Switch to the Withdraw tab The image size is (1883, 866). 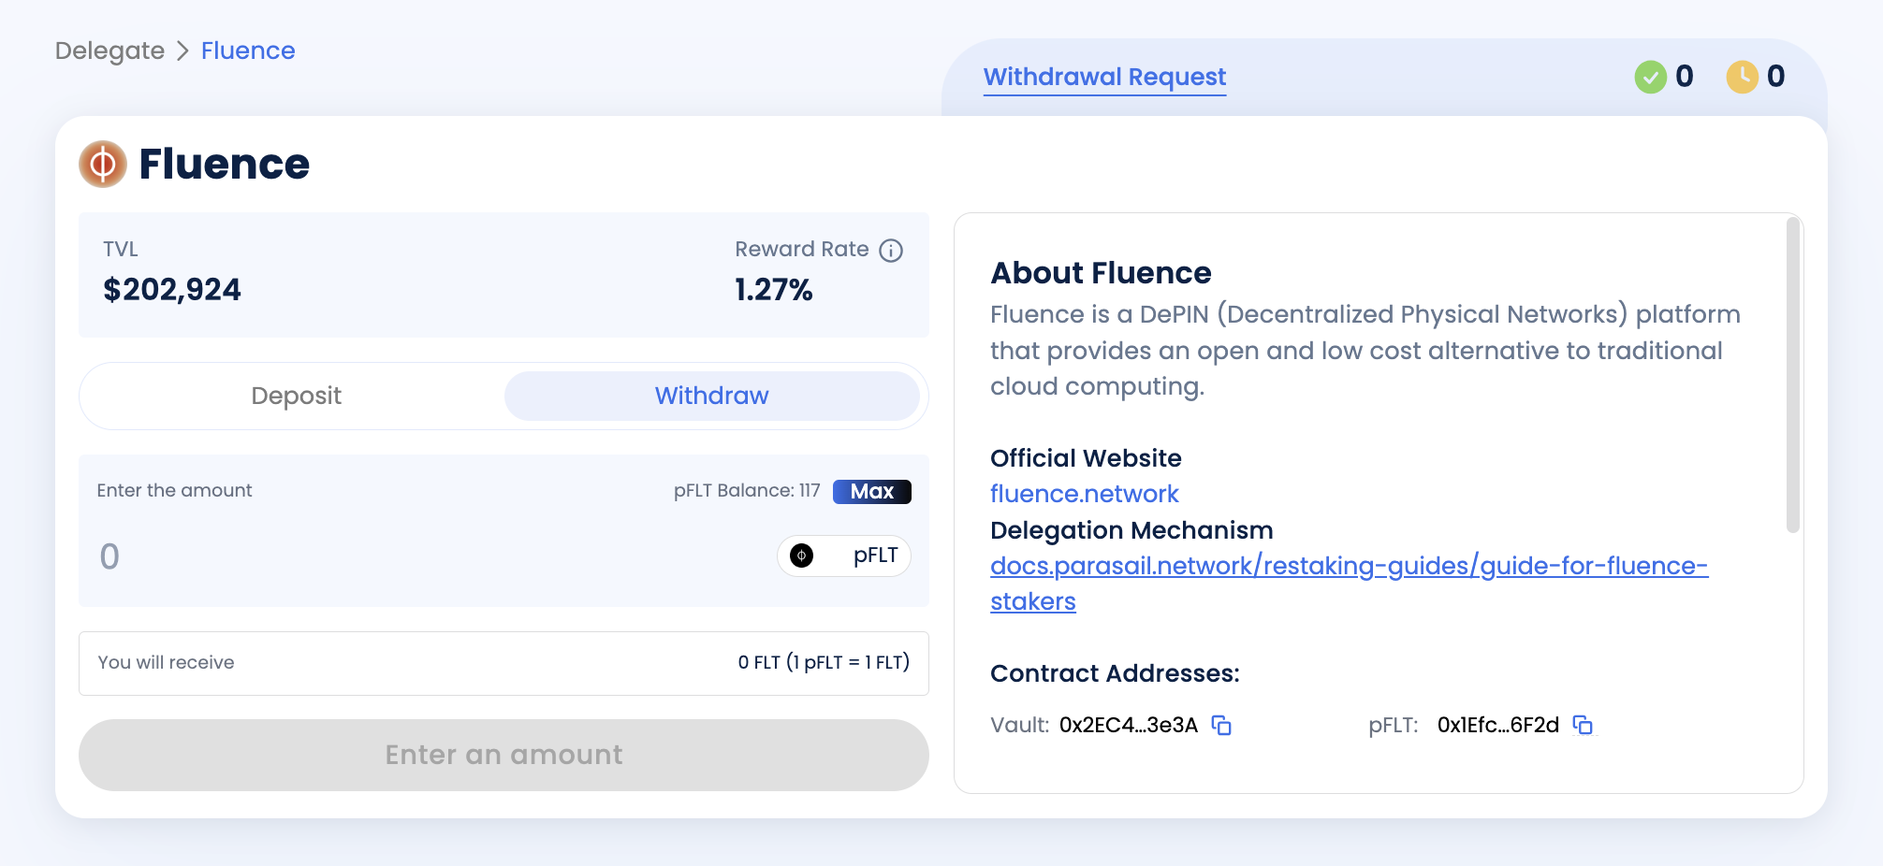711,396
